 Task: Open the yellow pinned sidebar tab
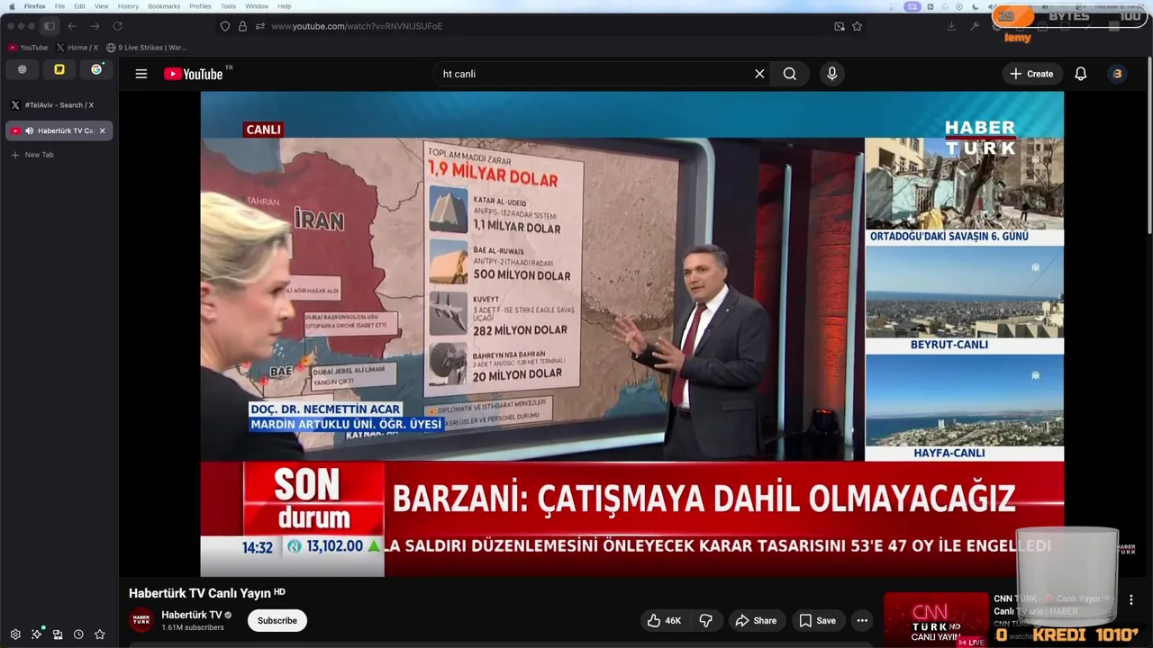[59, 69]
